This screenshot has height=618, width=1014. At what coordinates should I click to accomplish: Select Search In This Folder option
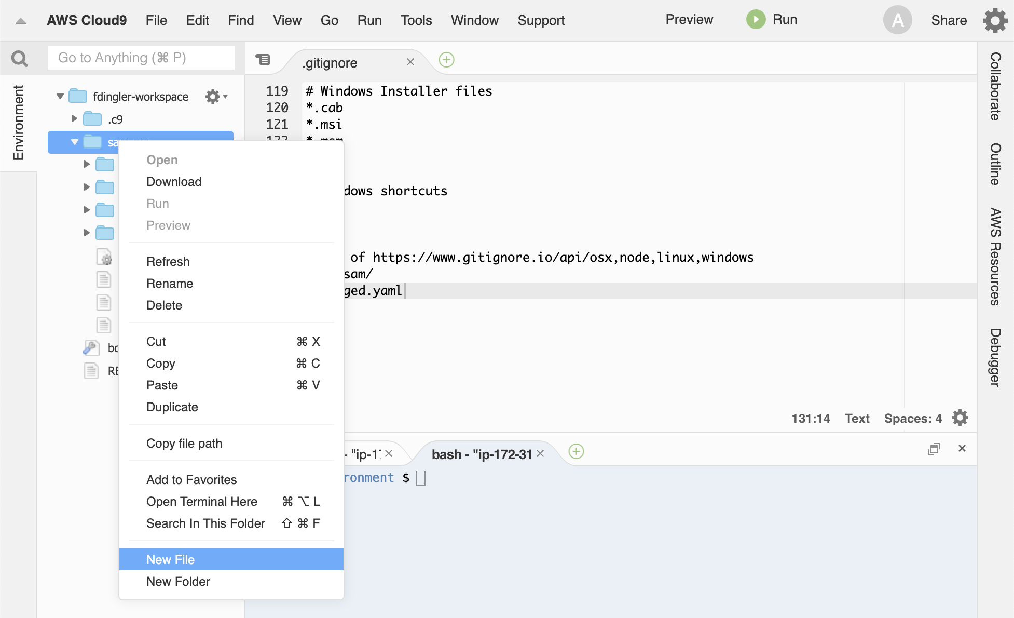coord(231,523)
